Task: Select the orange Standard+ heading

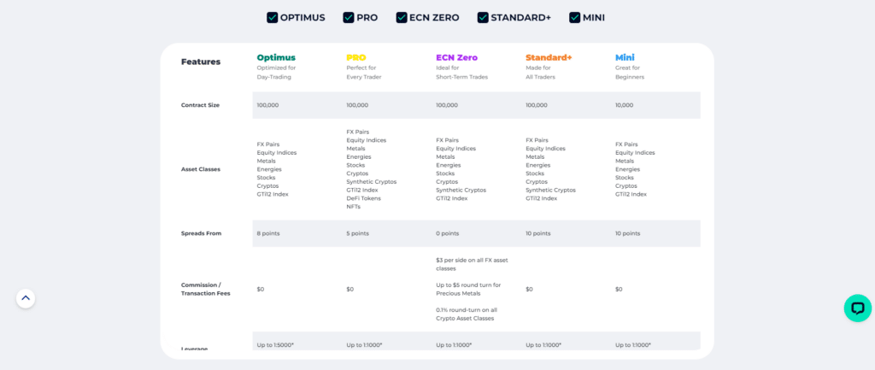Action: click(x=549, y=57)
